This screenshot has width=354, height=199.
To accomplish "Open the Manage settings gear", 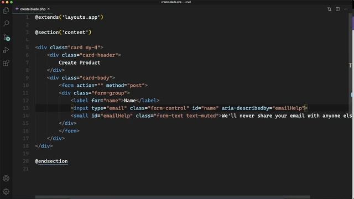I will tap(6, 192).
